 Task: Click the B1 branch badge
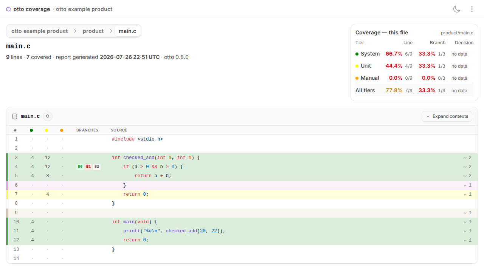pyautogui.click(x=88, y=167)
